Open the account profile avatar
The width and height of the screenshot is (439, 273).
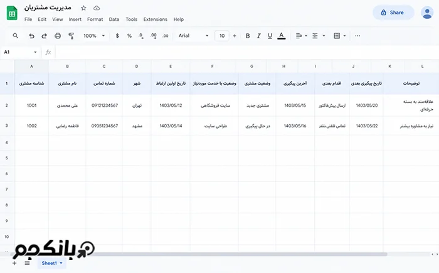point(427,13)
